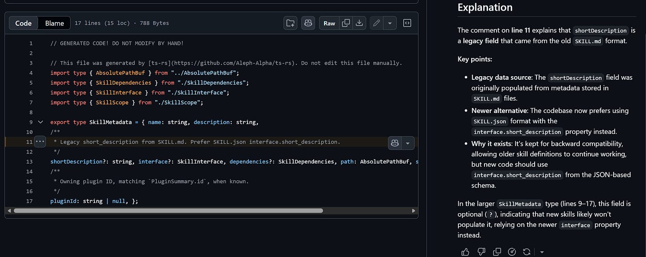Open the folder-with-sparkle icon in file toolbar
Screen dimensions: 646x257
coord(290,23)
